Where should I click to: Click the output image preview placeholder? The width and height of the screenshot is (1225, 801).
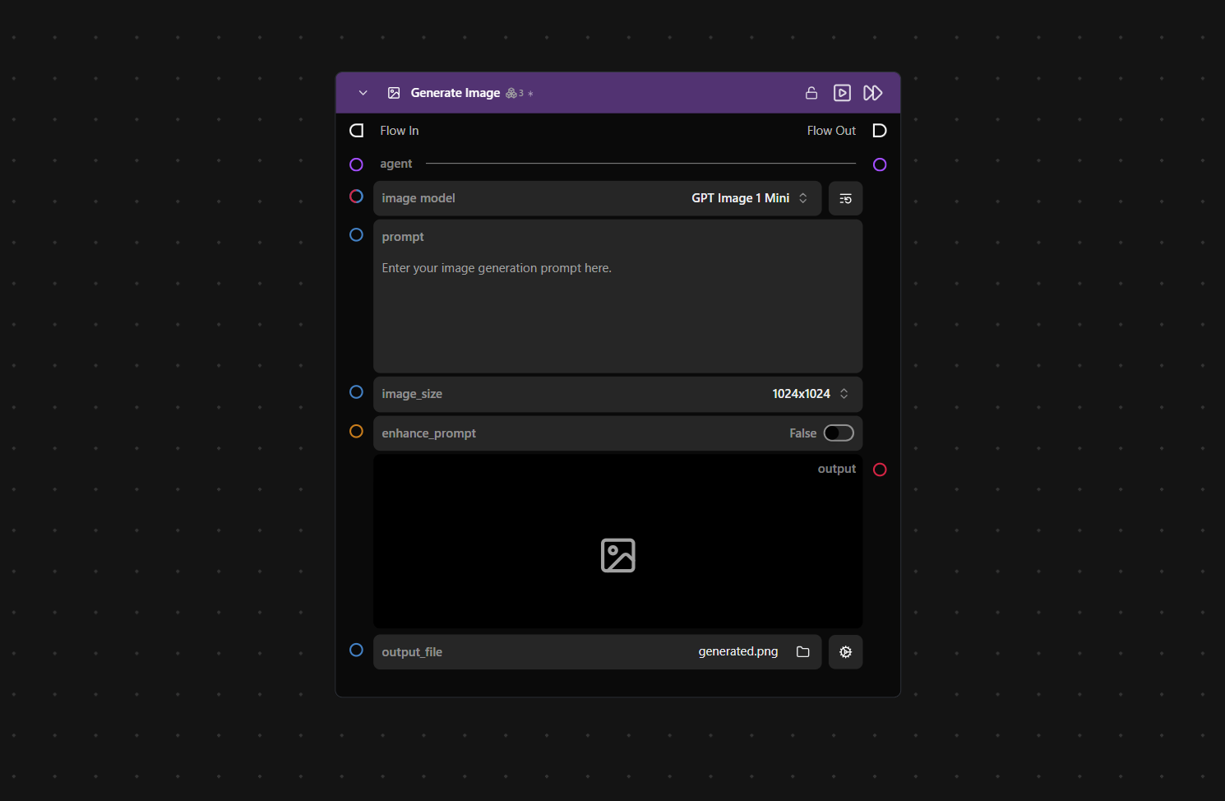(618, 542)
